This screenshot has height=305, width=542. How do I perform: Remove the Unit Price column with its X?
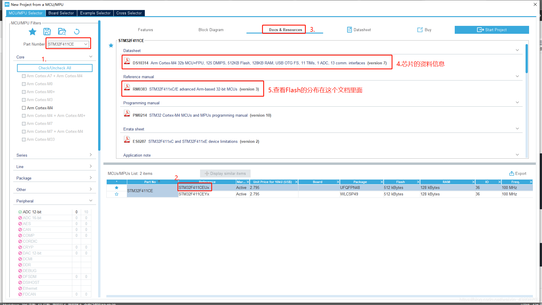[296, 182]
